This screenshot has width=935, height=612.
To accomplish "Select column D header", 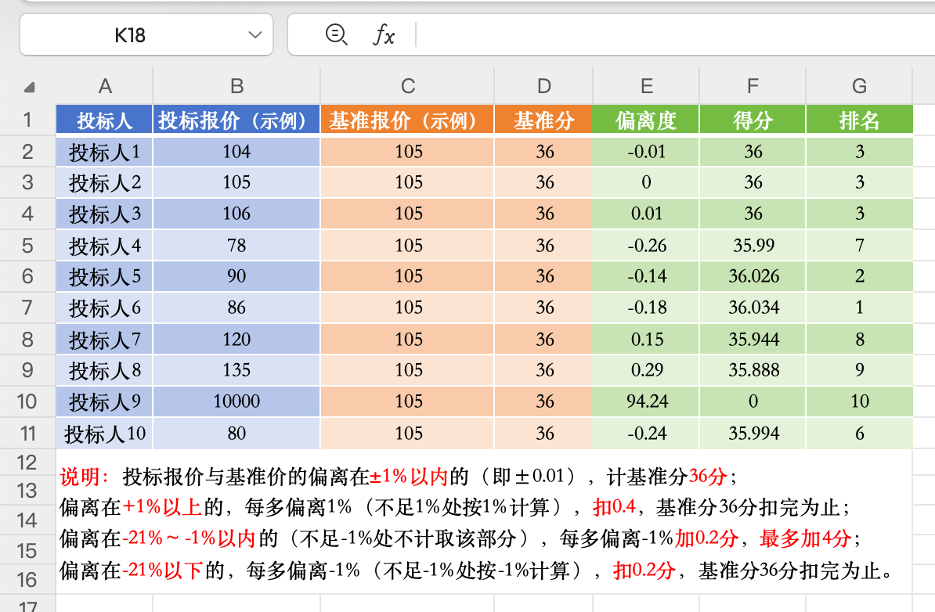I will (x=543, y=86).
